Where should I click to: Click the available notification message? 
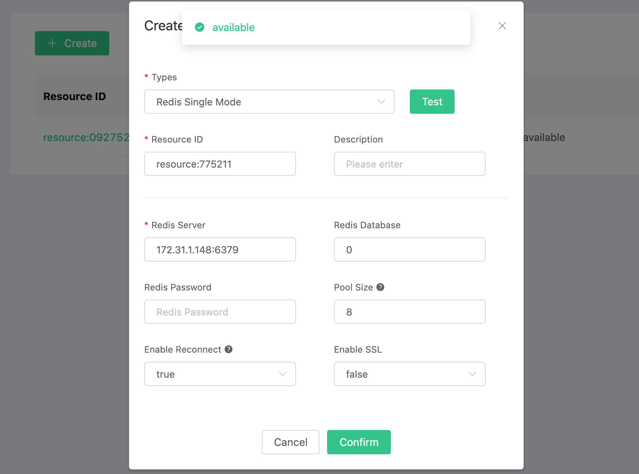[233, 27]
